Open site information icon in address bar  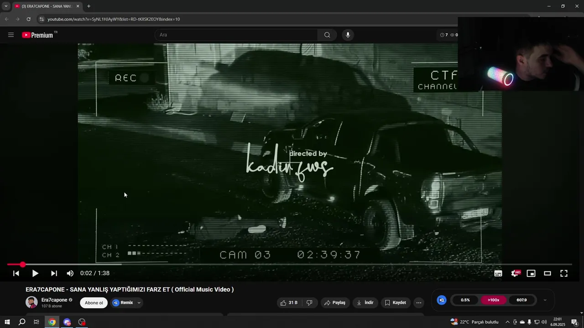pos(42,19)
